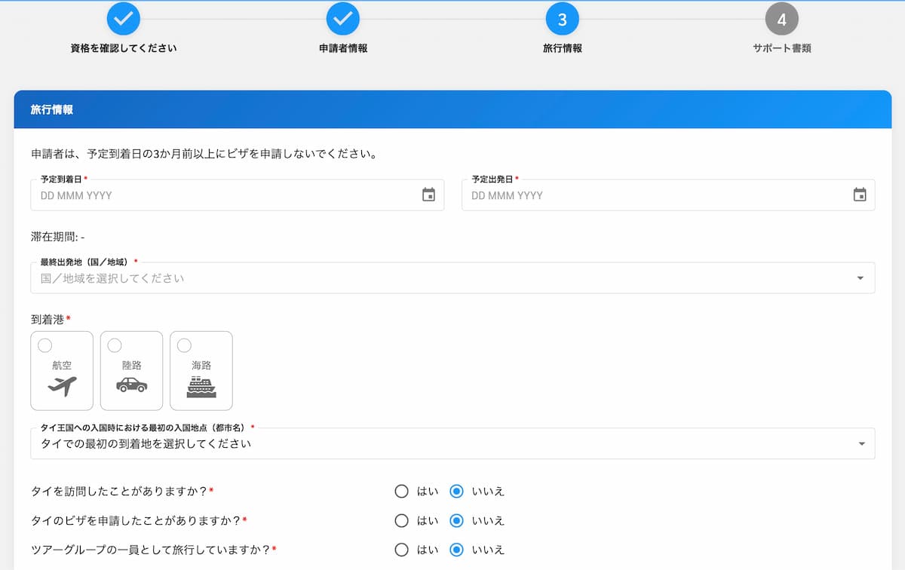Go to the サポート書類 step label
The height and width of the screenshot is (570, 905).
(x=781, y=48)
